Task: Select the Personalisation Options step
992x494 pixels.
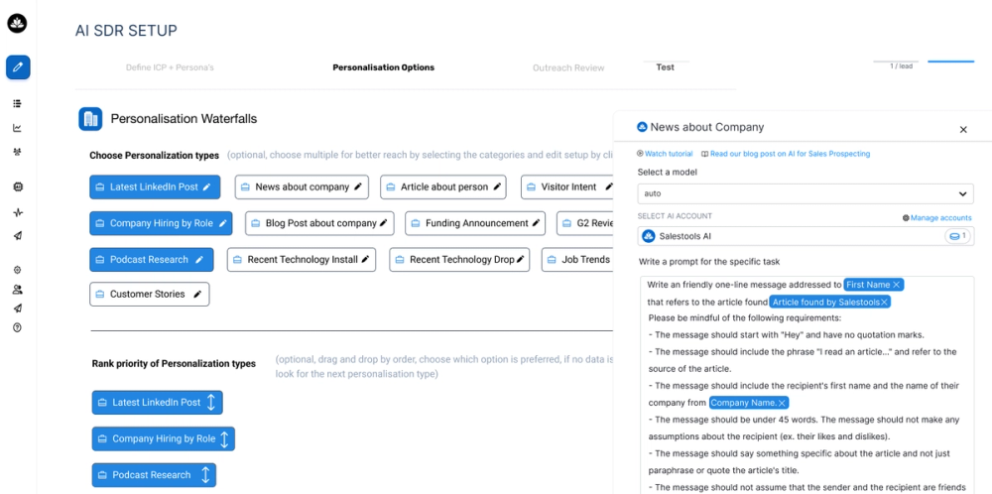Action: click(383, 67)
